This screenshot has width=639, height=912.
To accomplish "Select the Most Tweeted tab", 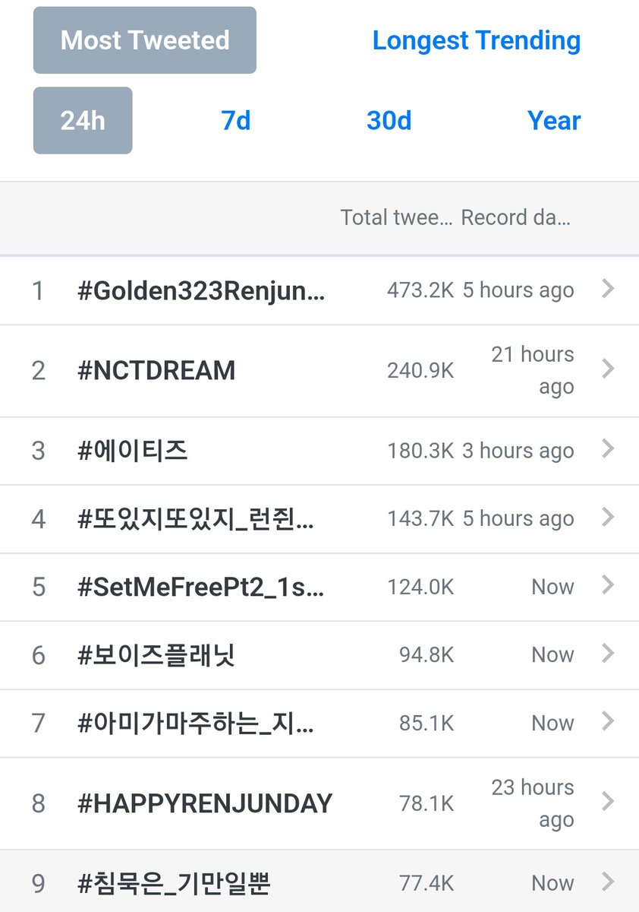I will 144,40.
